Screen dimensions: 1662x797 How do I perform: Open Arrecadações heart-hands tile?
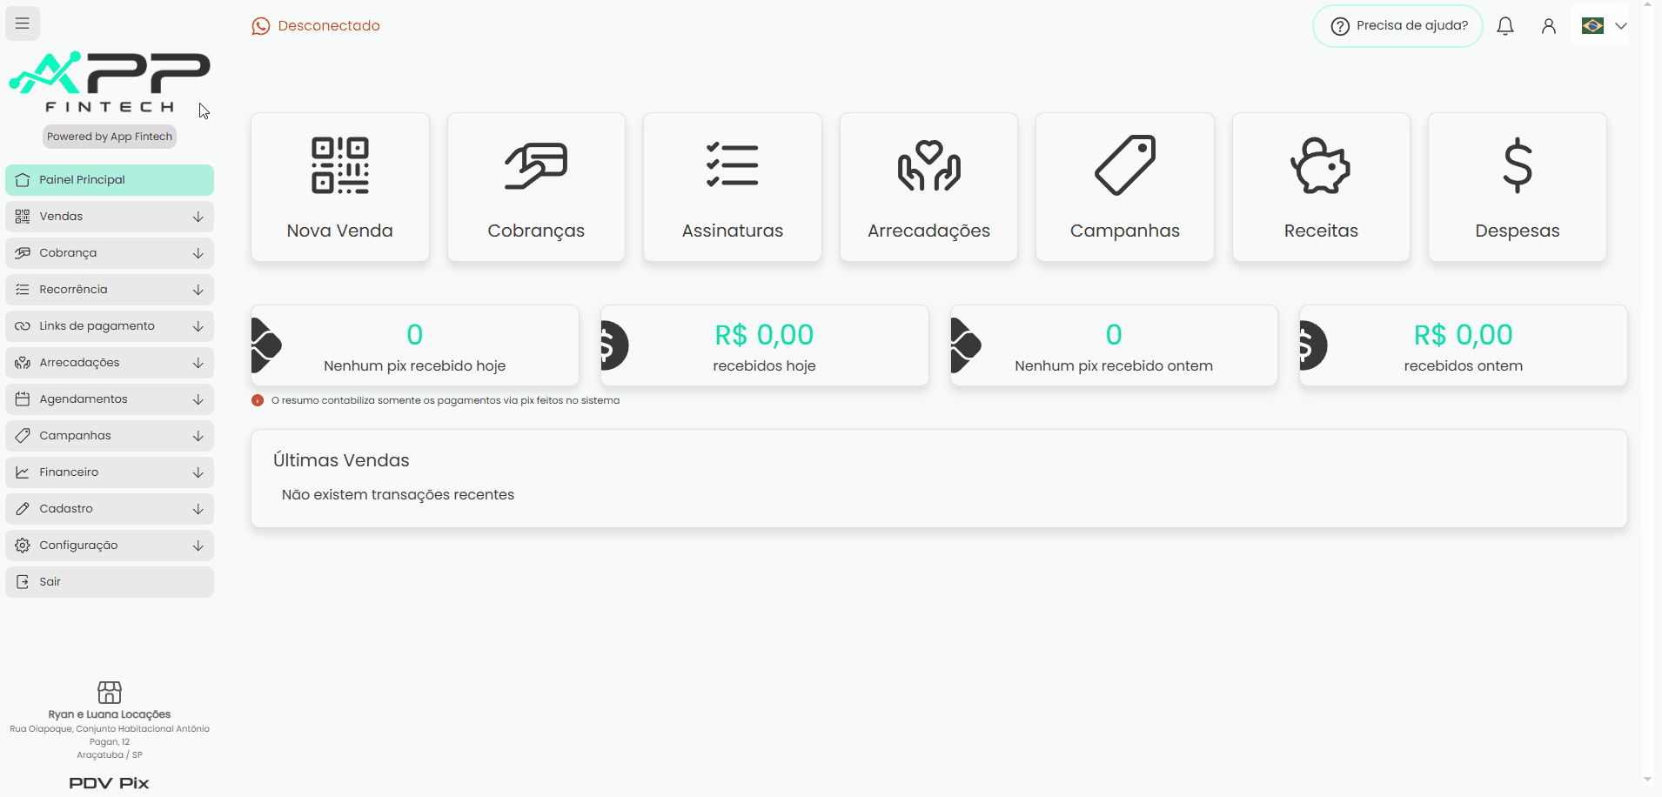click(x=928, y=187)
